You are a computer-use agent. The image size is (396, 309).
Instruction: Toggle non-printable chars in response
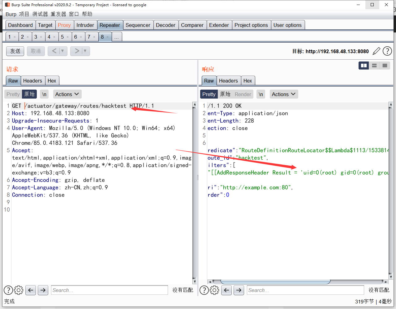261,94
